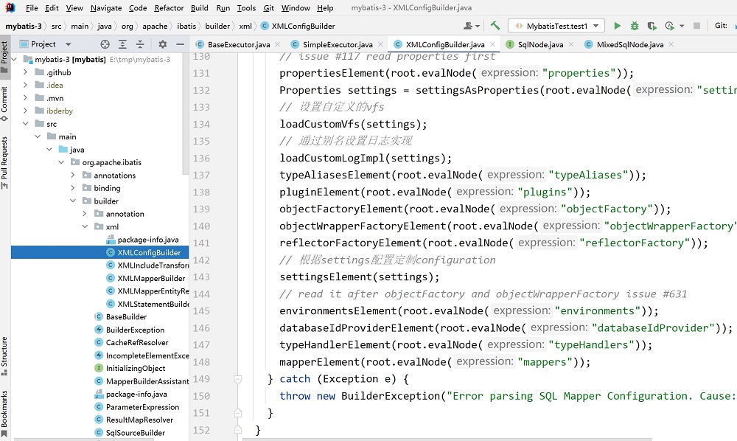Expand the .mvn folder
The width and height of the screenshot is (737, 441).
click(x=25, y=98)
